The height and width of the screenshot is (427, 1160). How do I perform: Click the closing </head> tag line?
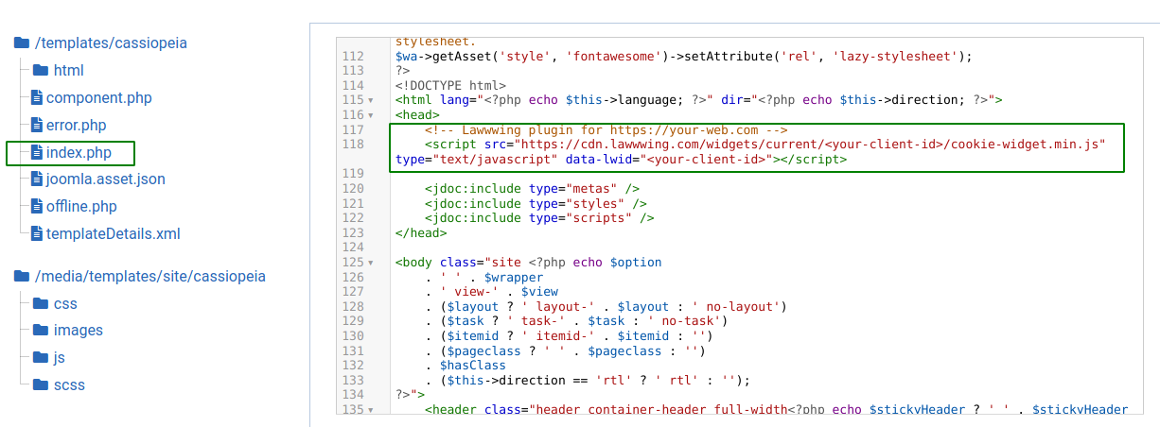click(421, 232)
